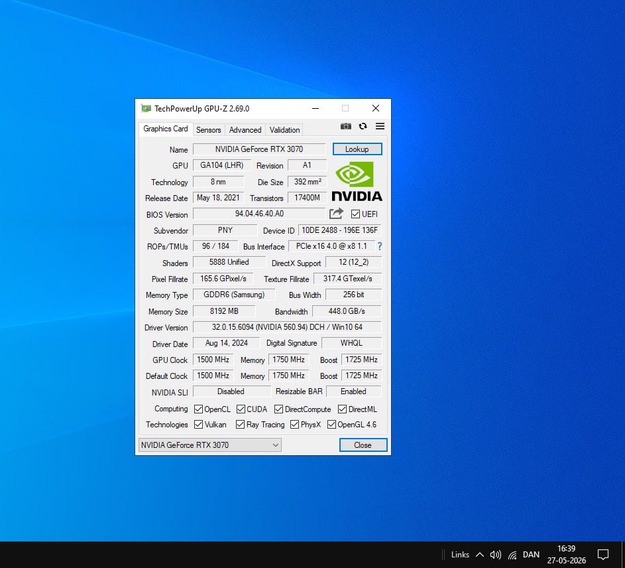This screenshot has width=625, height=568.
Task: Click the Name field NVIDIA GeForce RTX 3070
Action: 259,149
